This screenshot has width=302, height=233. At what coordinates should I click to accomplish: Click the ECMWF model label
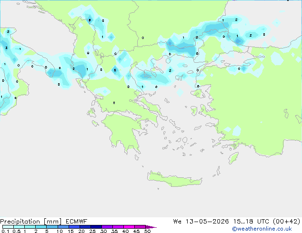(x=77, y=221)
